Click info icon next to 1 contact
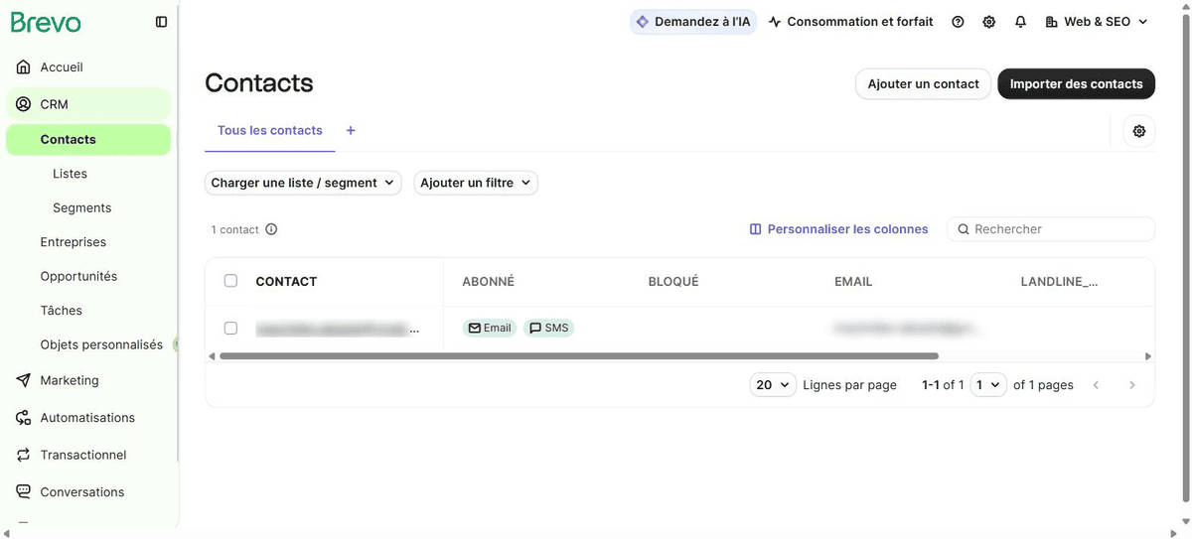This screenshot has height=539, width=1192. click(x=271, y=229)
